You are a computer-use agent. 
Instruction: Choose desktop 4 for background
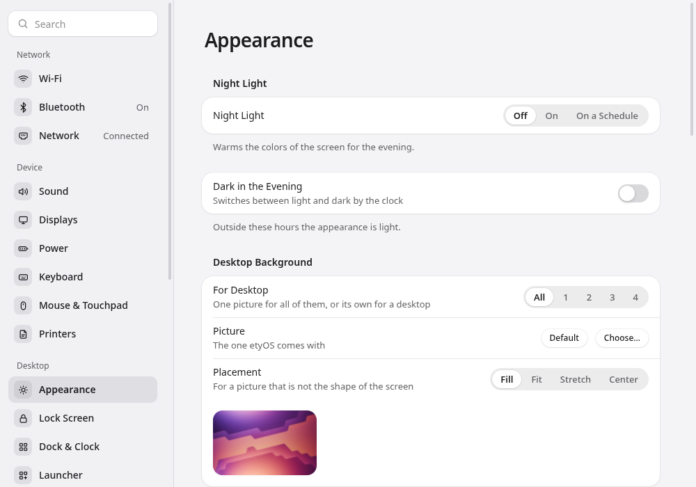click(x=635, y=297)
